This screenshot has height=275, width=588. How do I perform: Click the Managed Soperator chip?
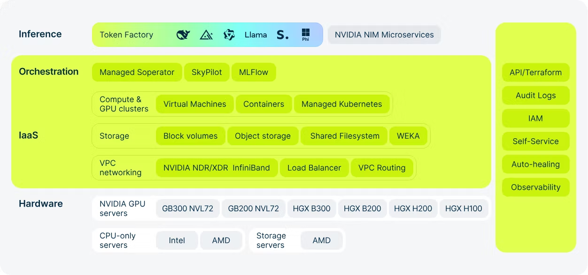pyautogui.click(x=137, y=72)
